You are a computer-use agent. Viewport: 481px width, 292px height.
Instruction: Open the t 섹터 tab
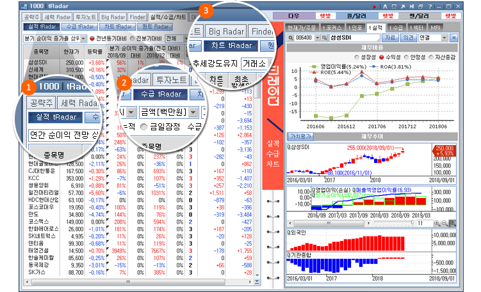416,28
